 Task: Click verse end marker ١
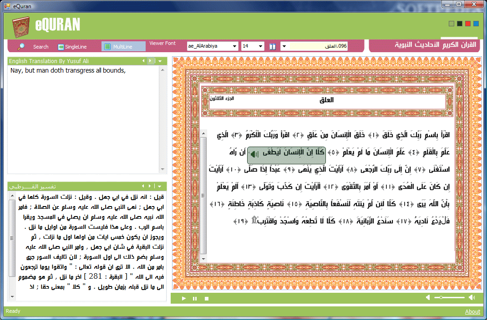click(x=374, y=135)
